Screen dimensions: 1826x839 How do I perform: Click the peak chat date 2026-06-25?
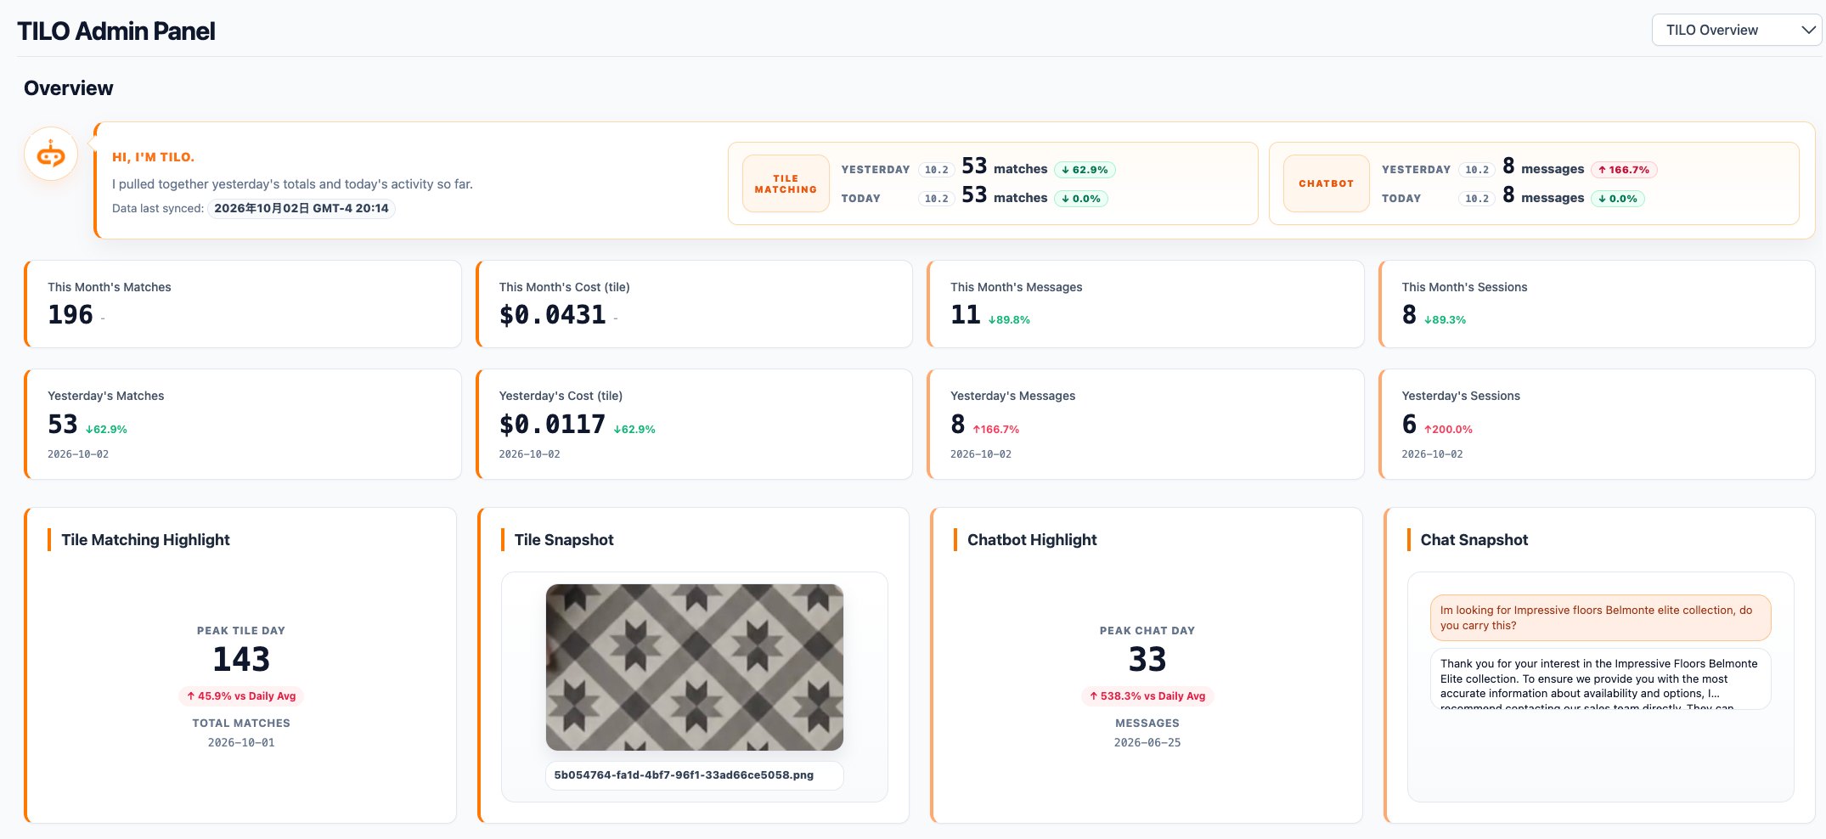point(1147,743)
